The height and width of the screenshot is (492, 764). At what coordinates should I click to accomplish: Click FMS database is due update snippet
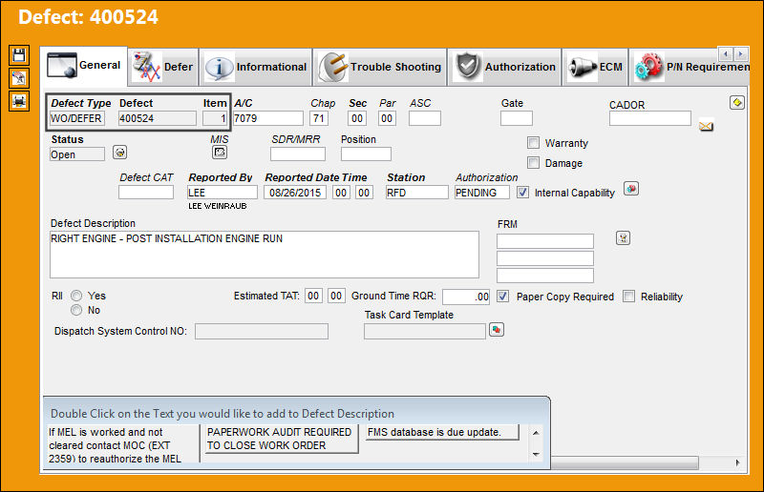pos(441,432)
